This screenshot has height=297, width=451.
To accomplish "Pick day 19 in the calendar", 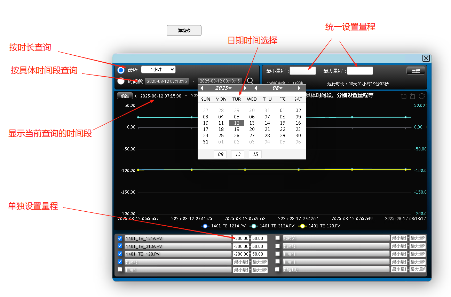I will pyautogui.click(x=237, y=129).
